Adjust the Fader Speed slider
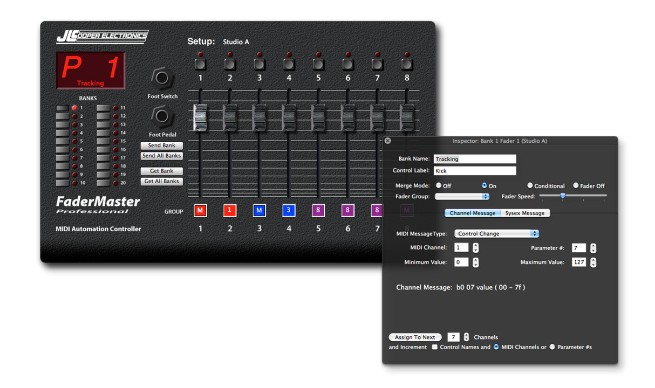The height and width of the screenshot is (388, 655). (563, 196)
